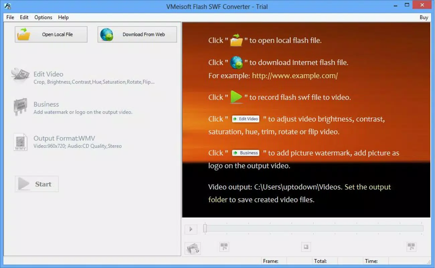Image resolution: width=435 pixels, height=268 pixels.
Task: Open the Options menu
Action: (x=43, y=17)
